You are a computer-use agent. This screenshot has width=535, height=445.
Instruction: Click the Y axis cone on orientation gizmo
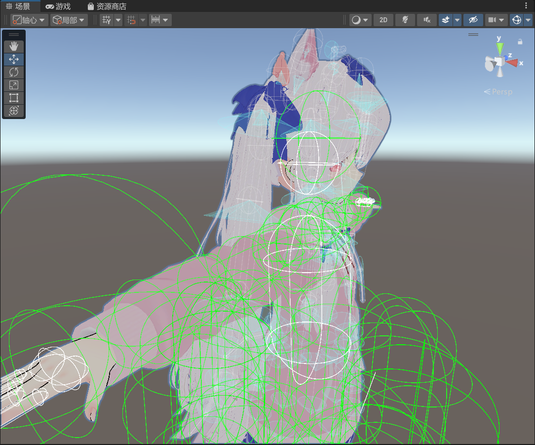pyautogui.click(x=499, y=48)
